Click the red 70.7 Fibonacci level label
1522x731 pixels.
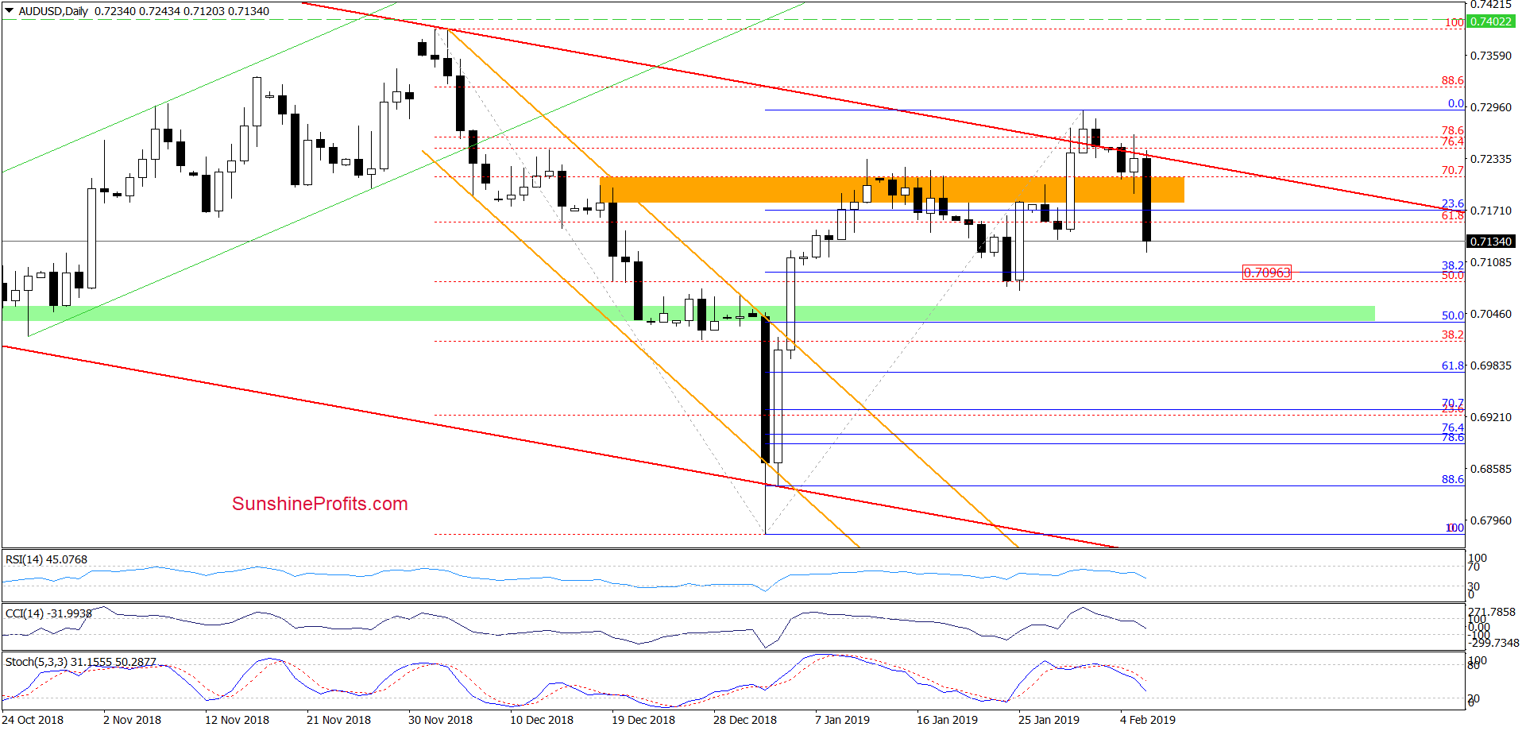click(1452, 170)
